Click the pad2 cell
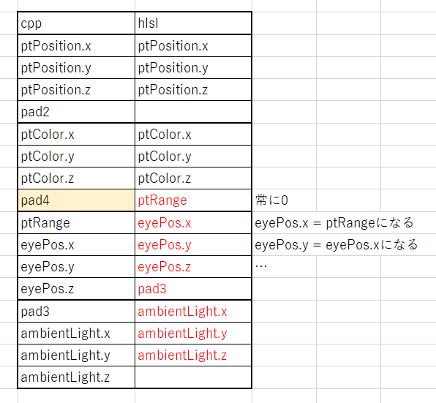The width and height of the screenshot is (436, 403). coord(77,112)
